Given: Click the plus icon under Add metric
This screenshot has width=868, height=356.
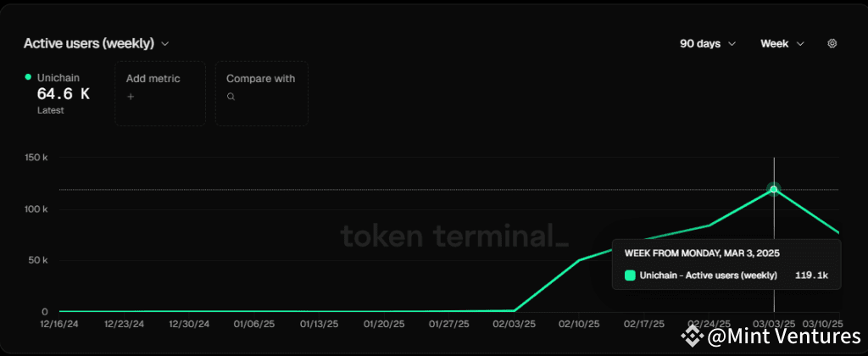Looking at the screenshot, I should click(x=131, y=97).
